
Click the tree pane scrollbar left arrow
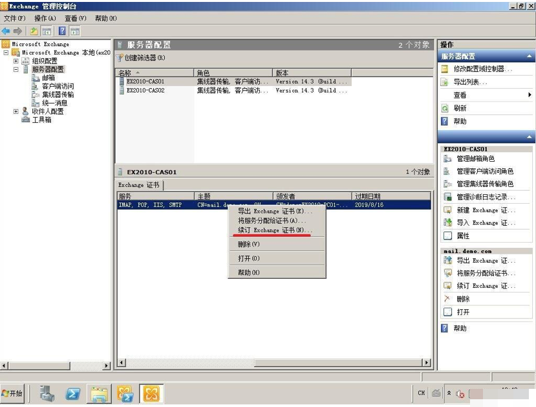point(4,366)
